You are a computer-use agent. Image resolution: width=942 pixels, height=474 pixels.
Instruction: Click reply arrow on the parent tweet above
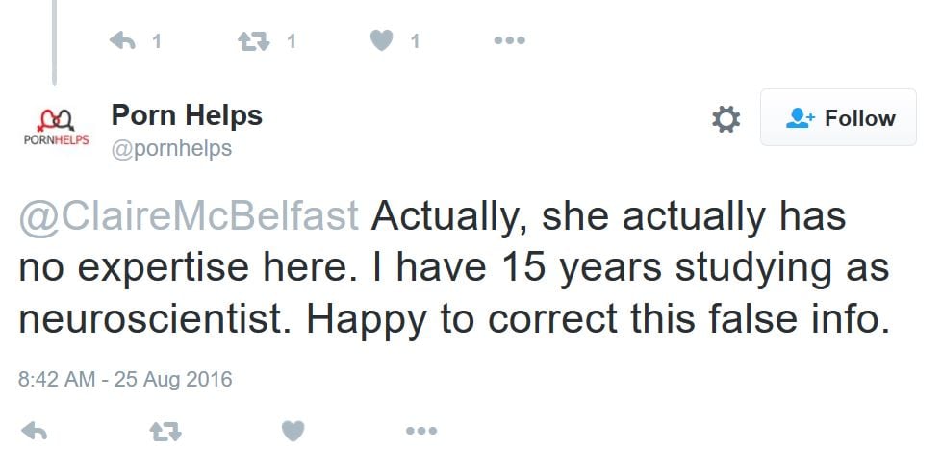point(122,41)
